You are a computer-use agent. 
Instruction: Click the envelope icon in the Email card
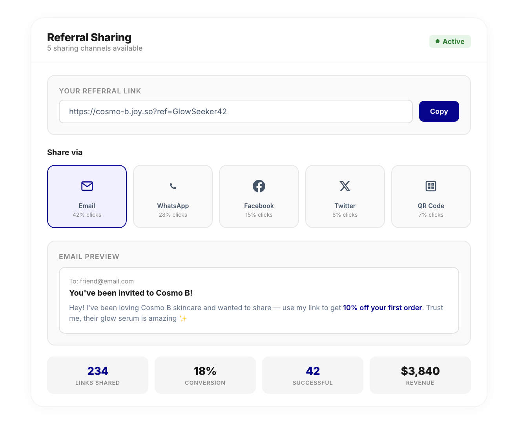point(87,186)
